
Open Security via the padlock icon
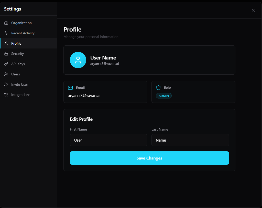click(x=6, y=54)
